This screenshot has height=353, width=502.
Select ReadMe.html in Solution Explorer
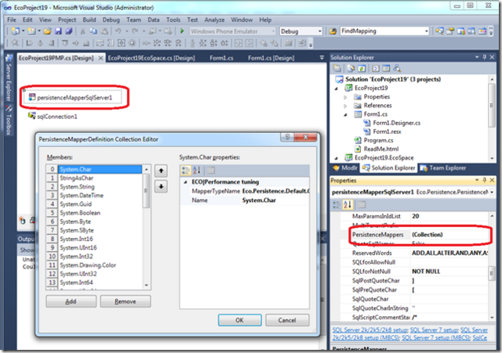click(381, 149)
